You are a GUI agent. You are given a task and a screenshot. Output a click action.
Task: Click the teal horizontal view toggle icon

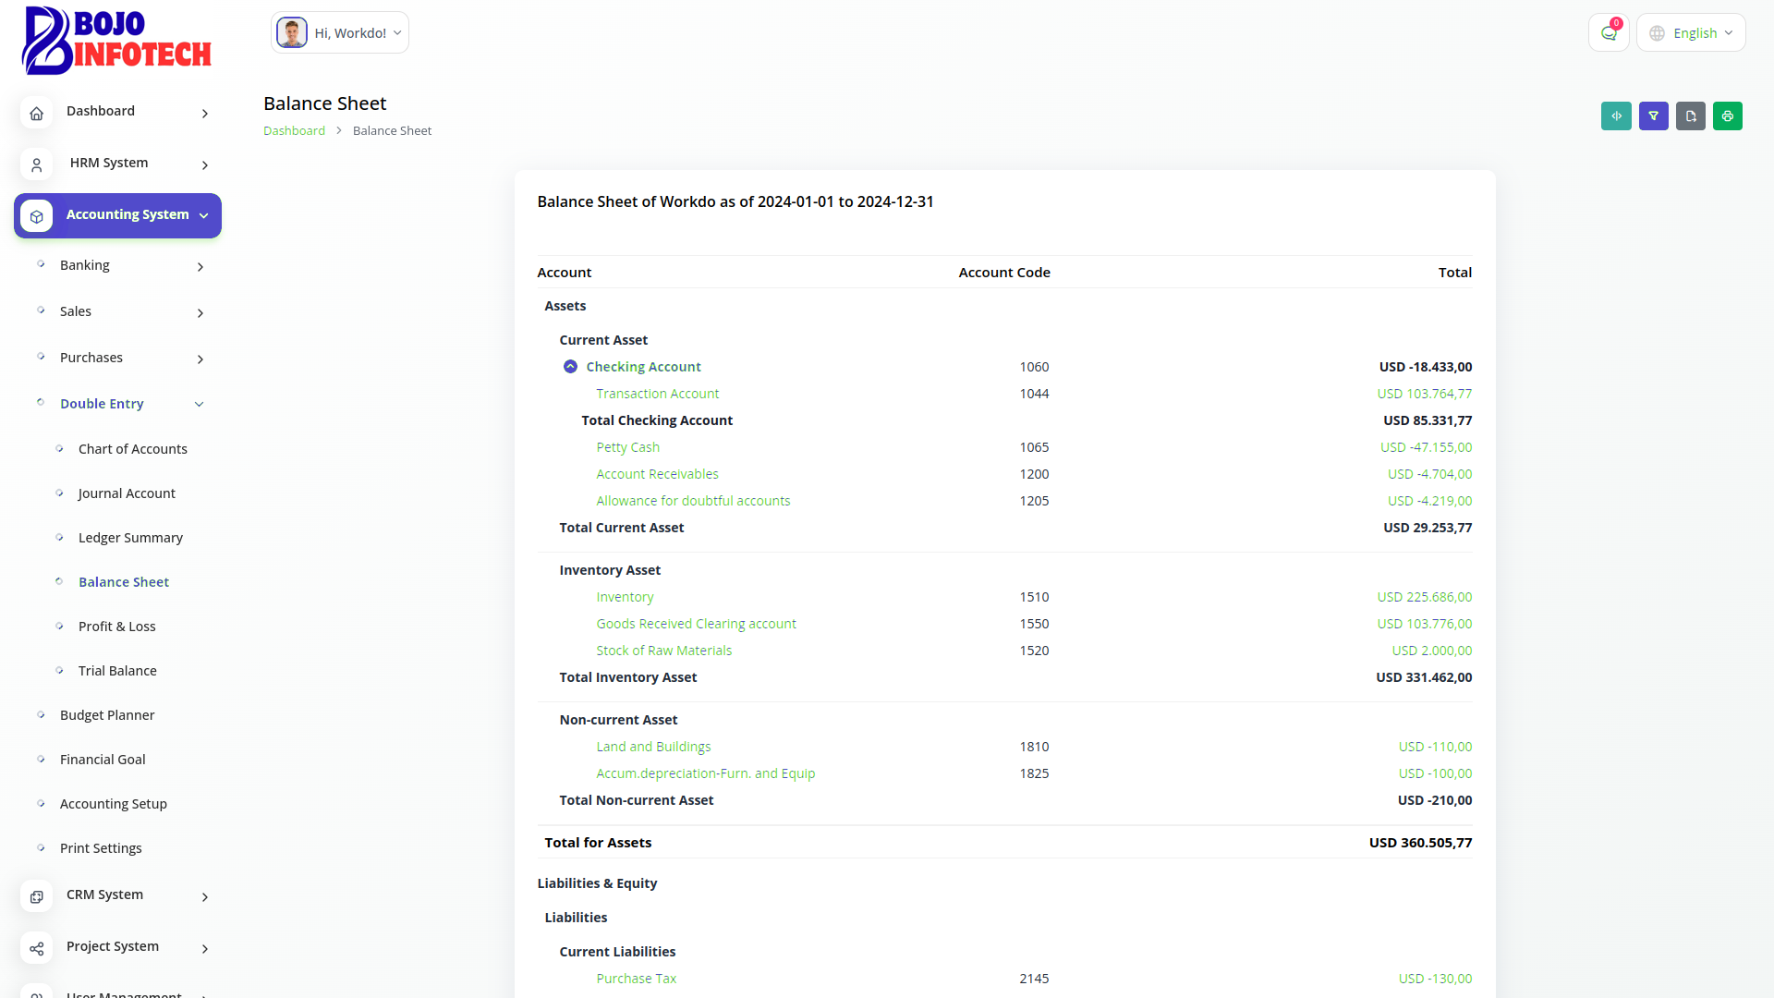[1616, 116]
